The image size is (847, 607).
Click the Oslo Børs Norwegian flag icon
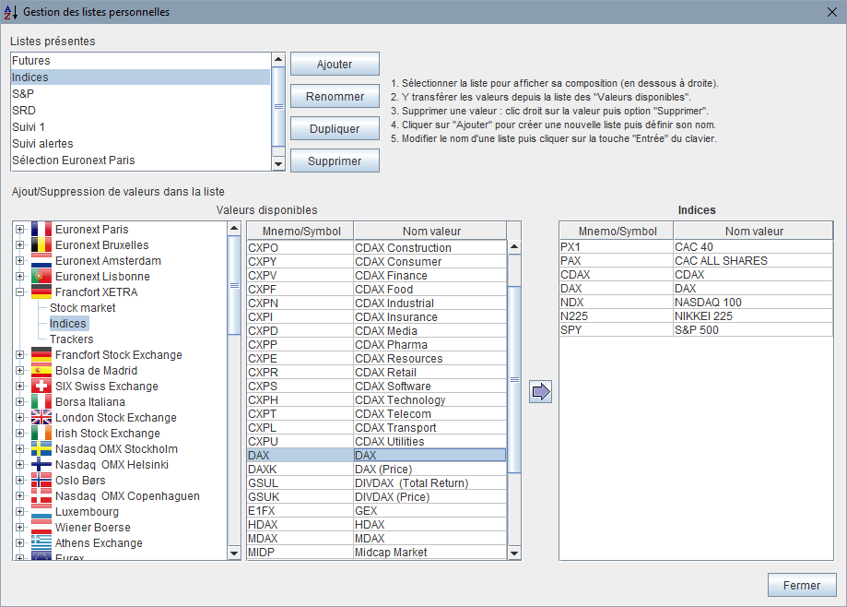tap(41, 480)
